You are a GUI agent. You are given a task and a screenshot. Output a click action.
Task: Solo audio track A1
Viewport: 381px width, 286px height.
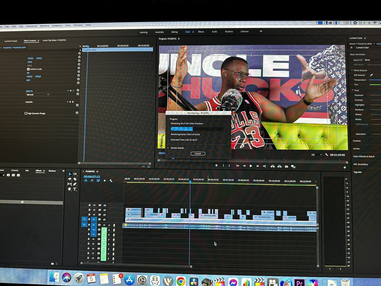[109, 225]
